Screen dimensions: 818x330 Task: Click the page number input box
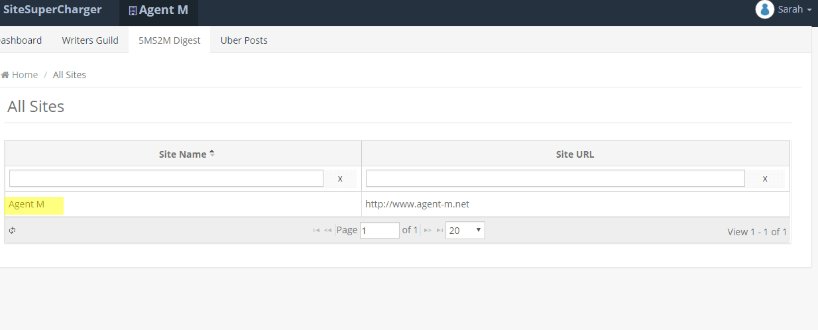coord(379,231)
